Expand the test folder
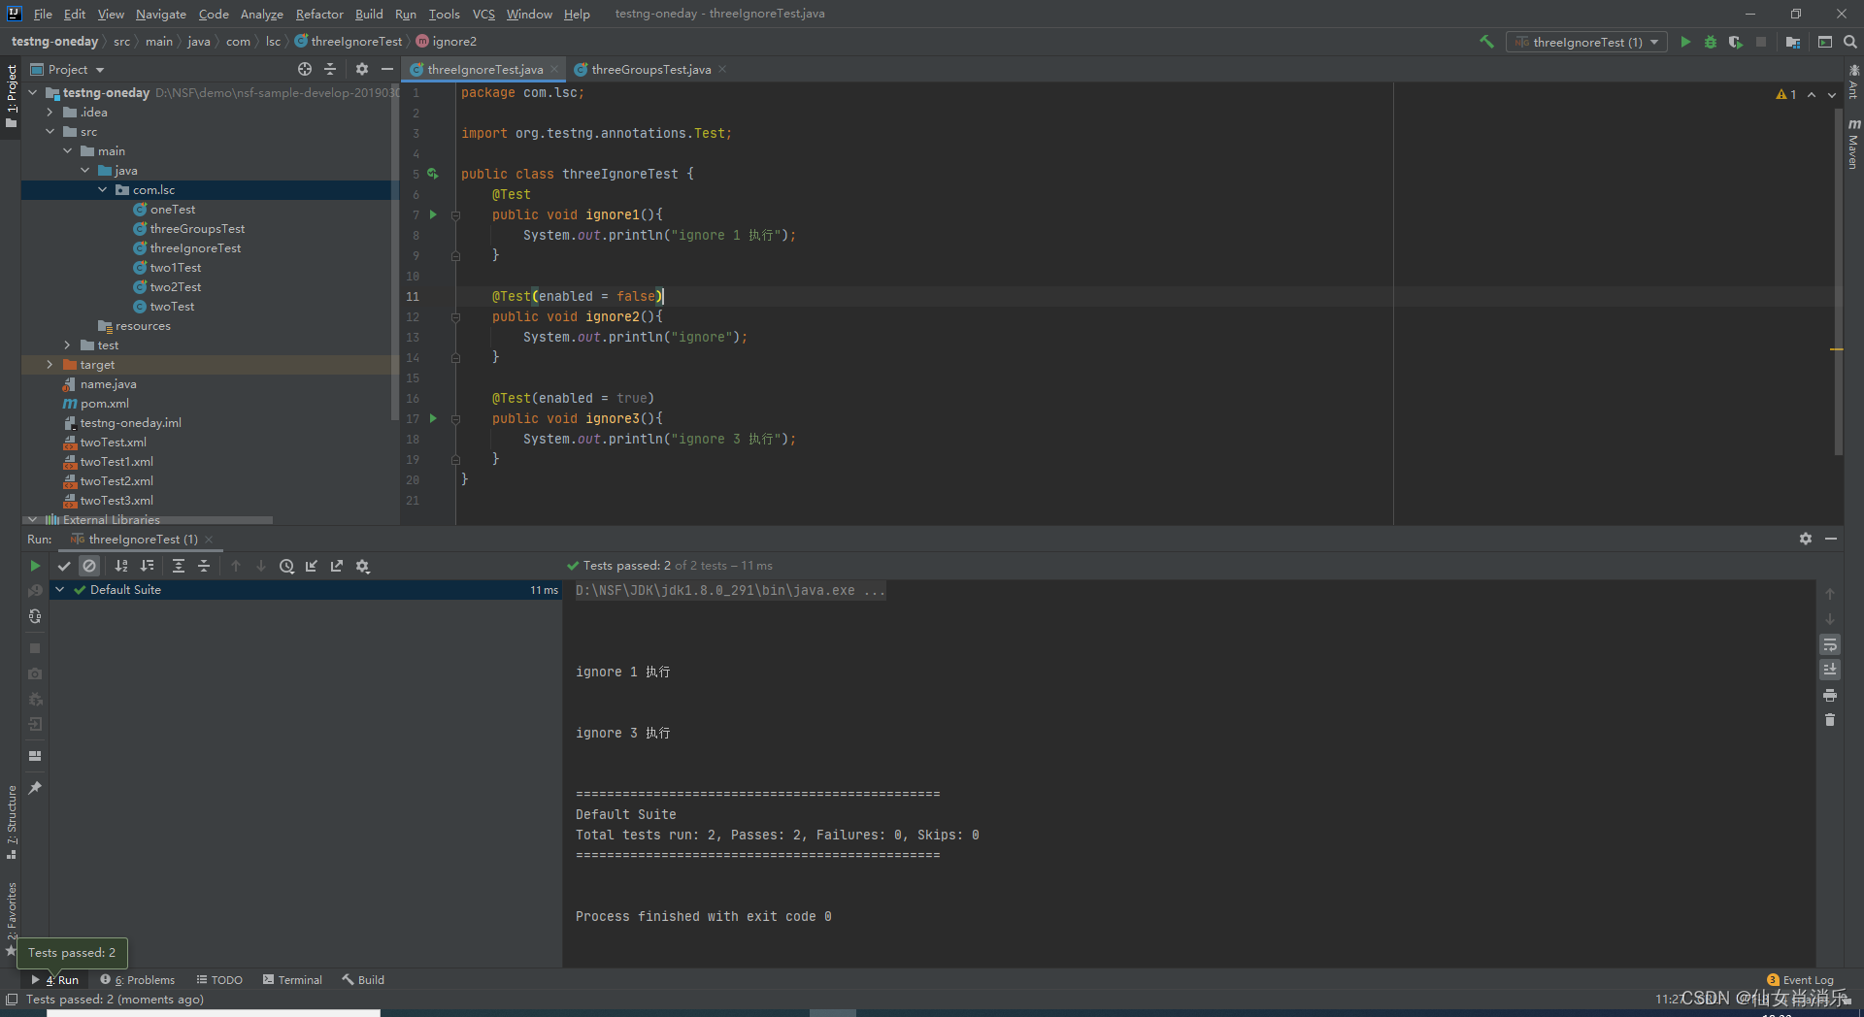The image size is (1864, 1017). point(67,344)
